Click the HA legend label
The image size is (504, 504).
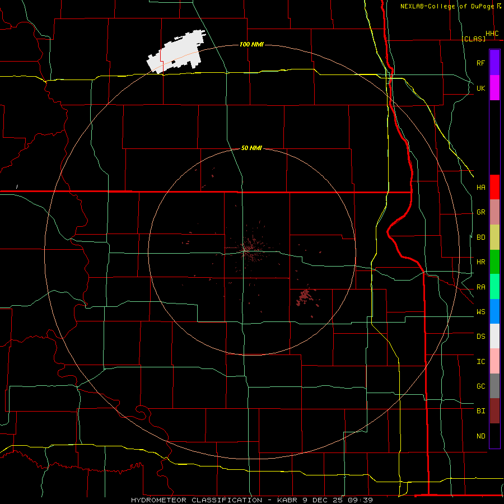pos(480,188)
